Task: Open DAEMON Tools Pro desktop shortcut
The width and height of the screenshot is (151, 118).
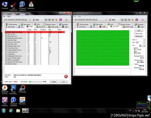Action: pyautogui.click(x=5, y=90)
